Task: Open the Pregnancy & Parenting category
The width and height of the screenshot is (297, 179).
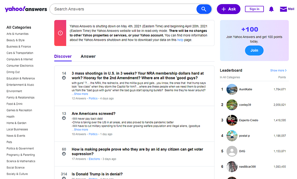Action: 21,155
